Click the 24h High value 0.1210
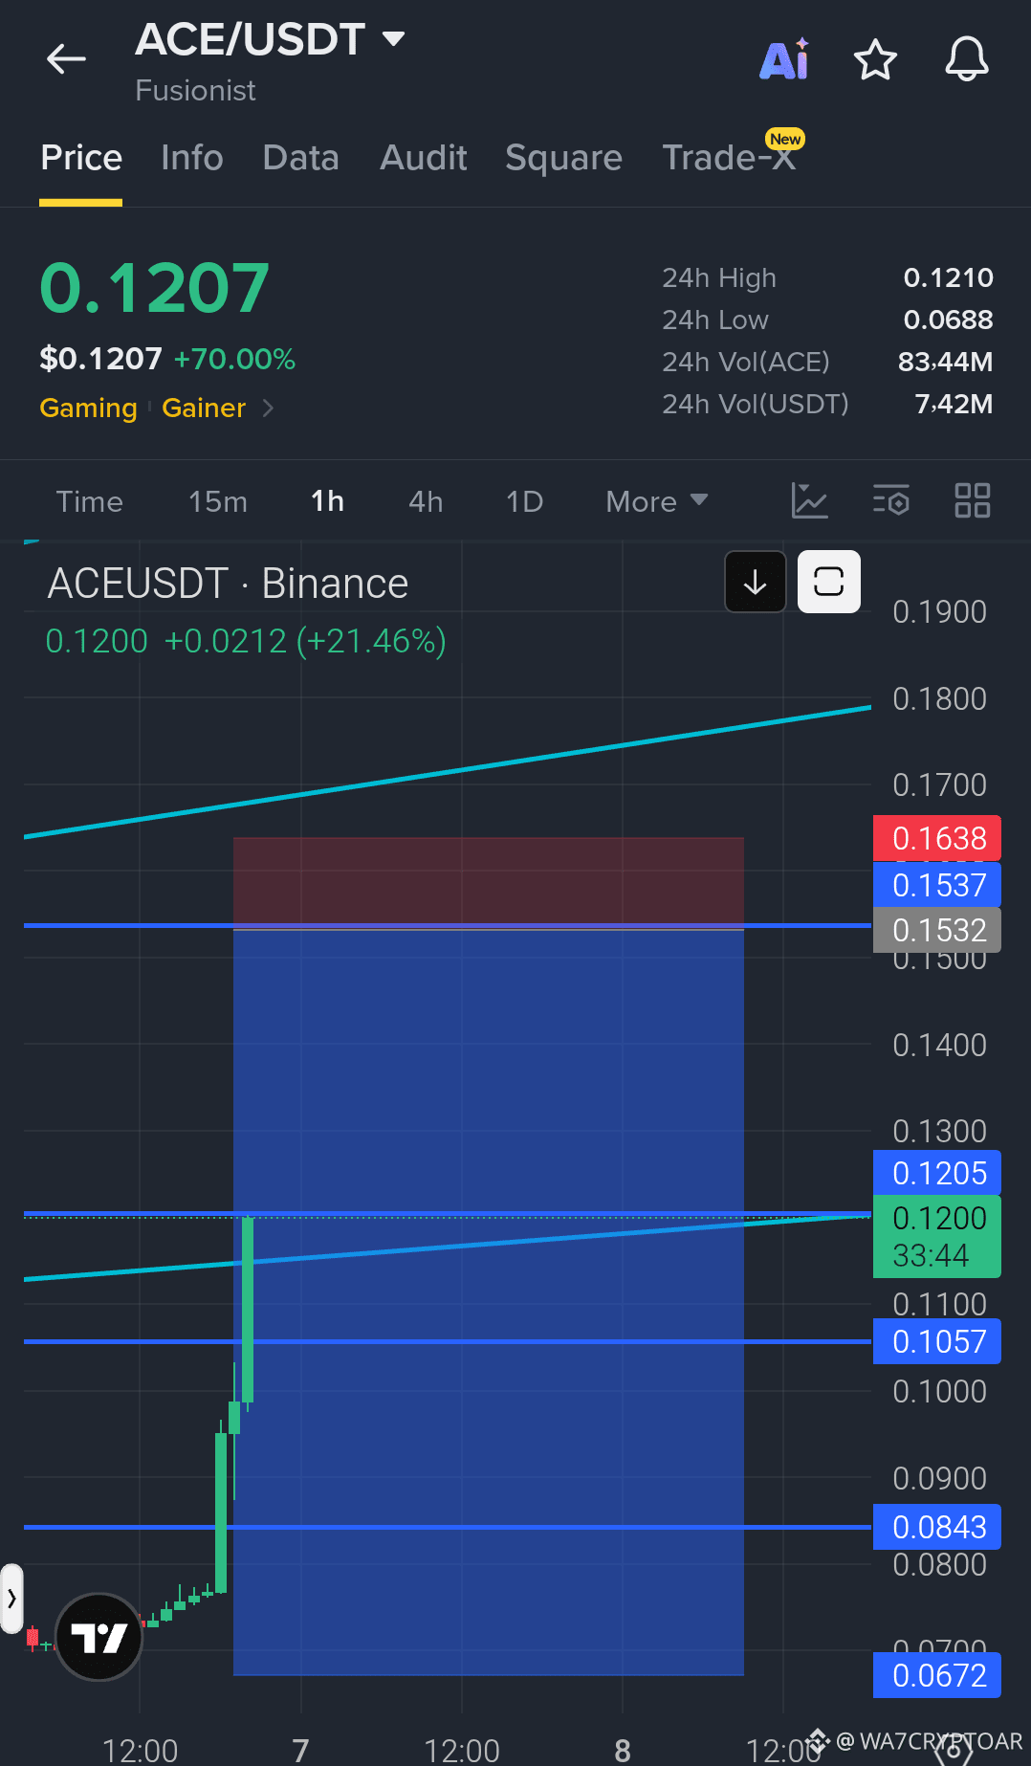The width and height of the screenshot is (1031, 1766). coord(949,277)
